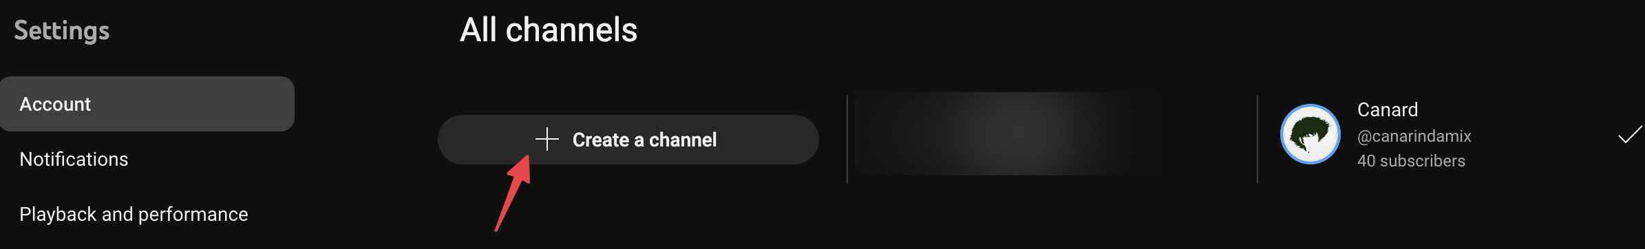Viewport: 1645px width, 249px height.
Task: Click the @canarindamix handle
Action: [1414, 136]
